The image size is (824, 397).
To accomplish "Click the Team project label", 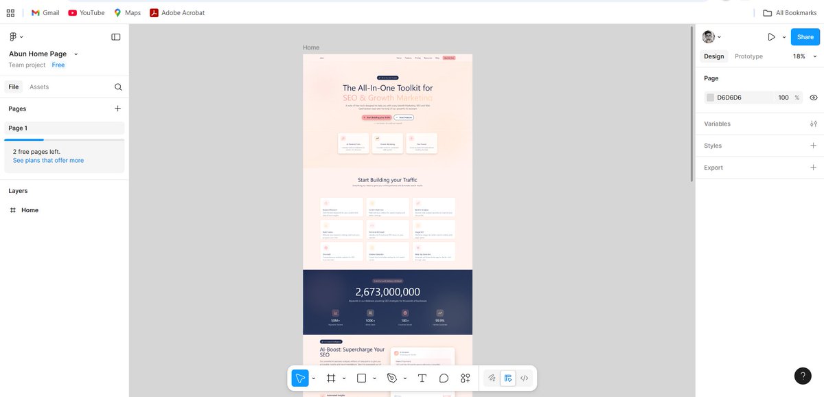I will coord(27,65).
